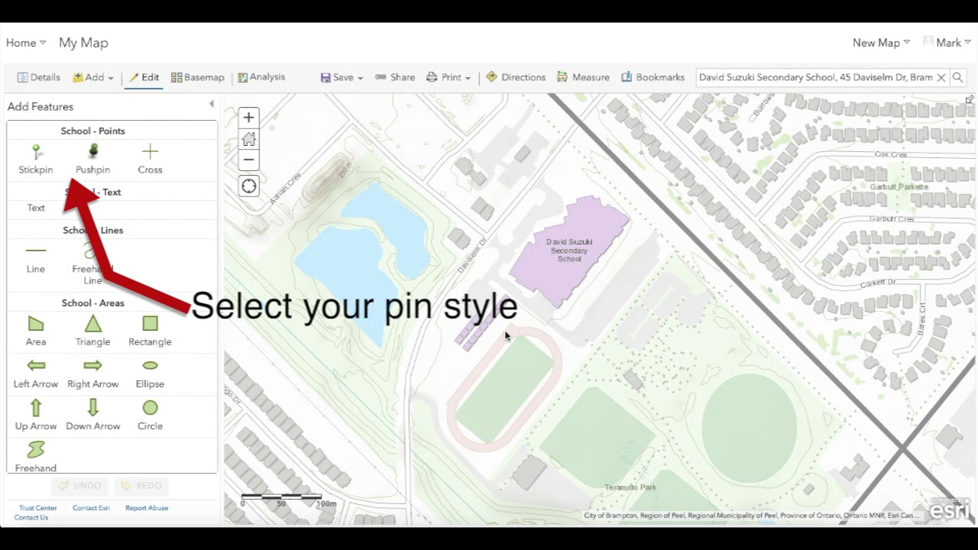Open the Mark user account menu
978x550 pixels.
[x=947, y=43]
